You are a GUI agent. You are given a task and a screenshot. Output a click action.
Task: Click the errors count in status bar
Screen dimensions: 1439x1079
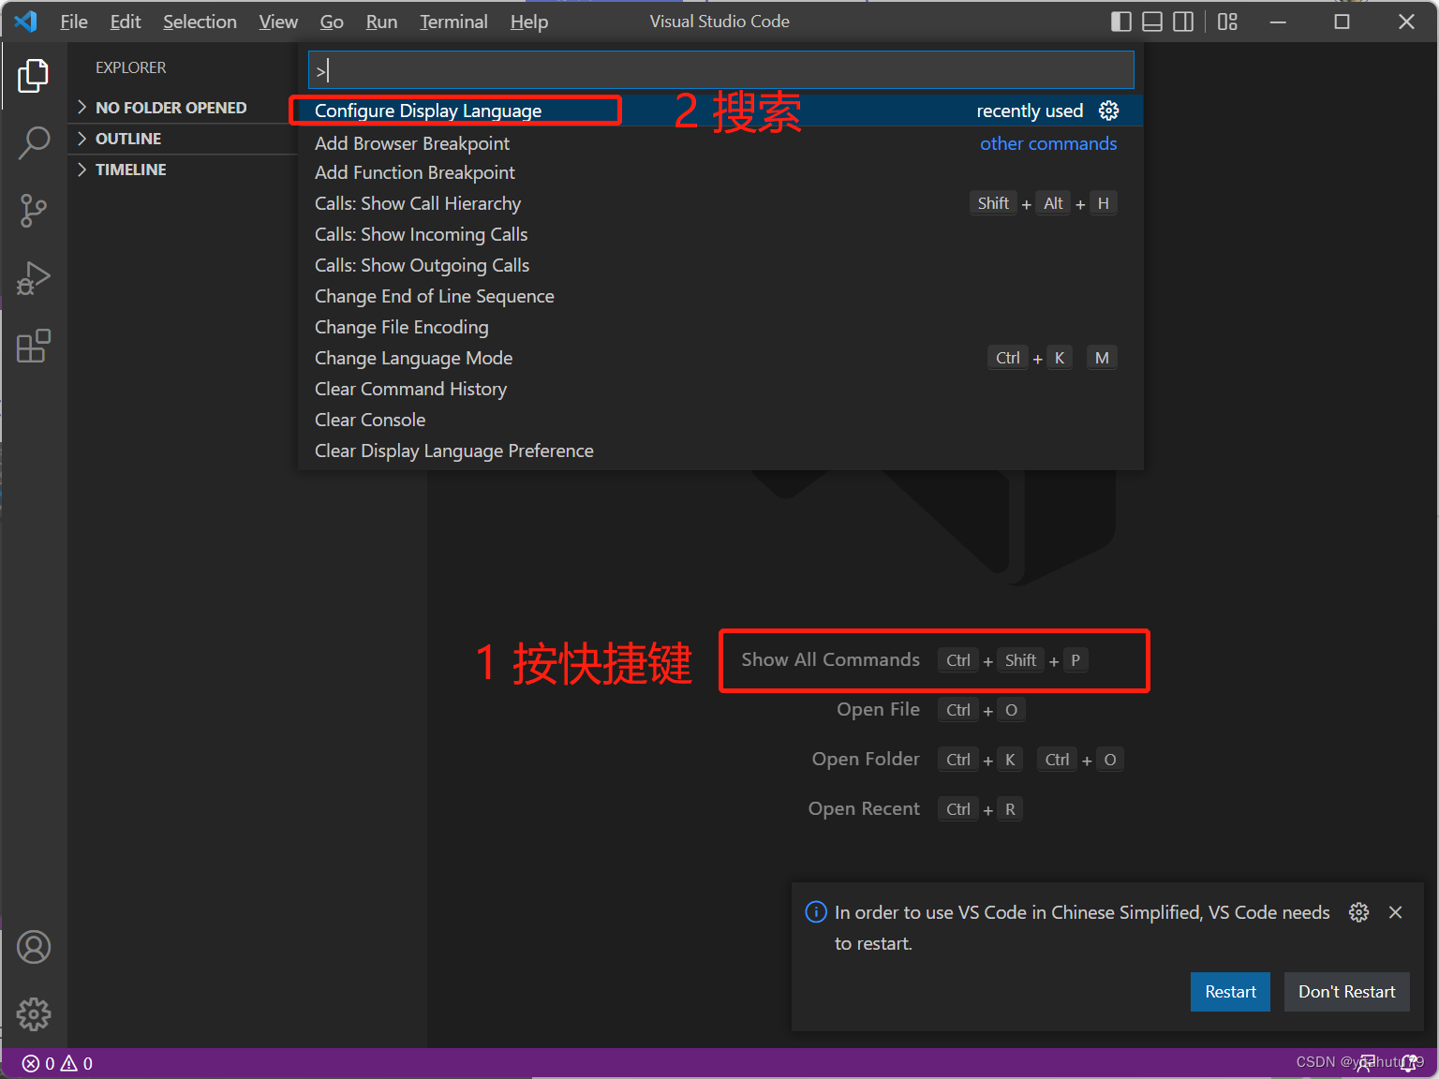(38, 1063)
